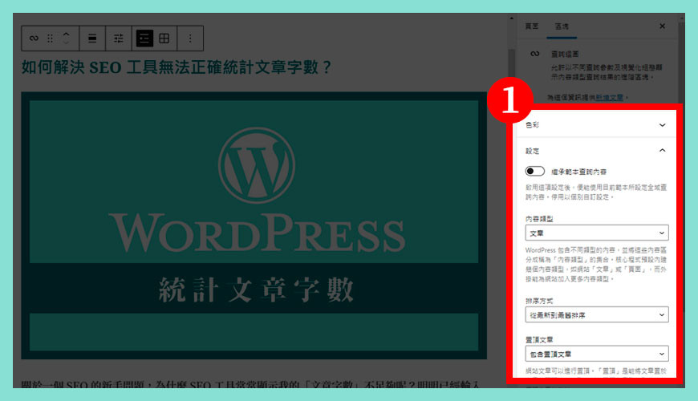This screenshot has width=698, height=401.
Task: Click the WordPress featured image
Action: point(254,225)
